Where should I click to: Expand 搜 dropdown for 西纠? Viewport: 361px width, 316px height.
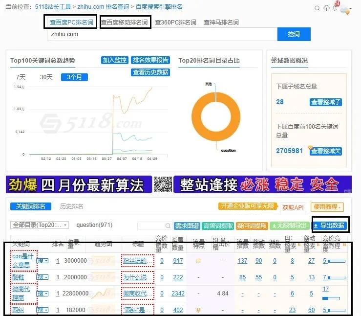click(42, 310)
